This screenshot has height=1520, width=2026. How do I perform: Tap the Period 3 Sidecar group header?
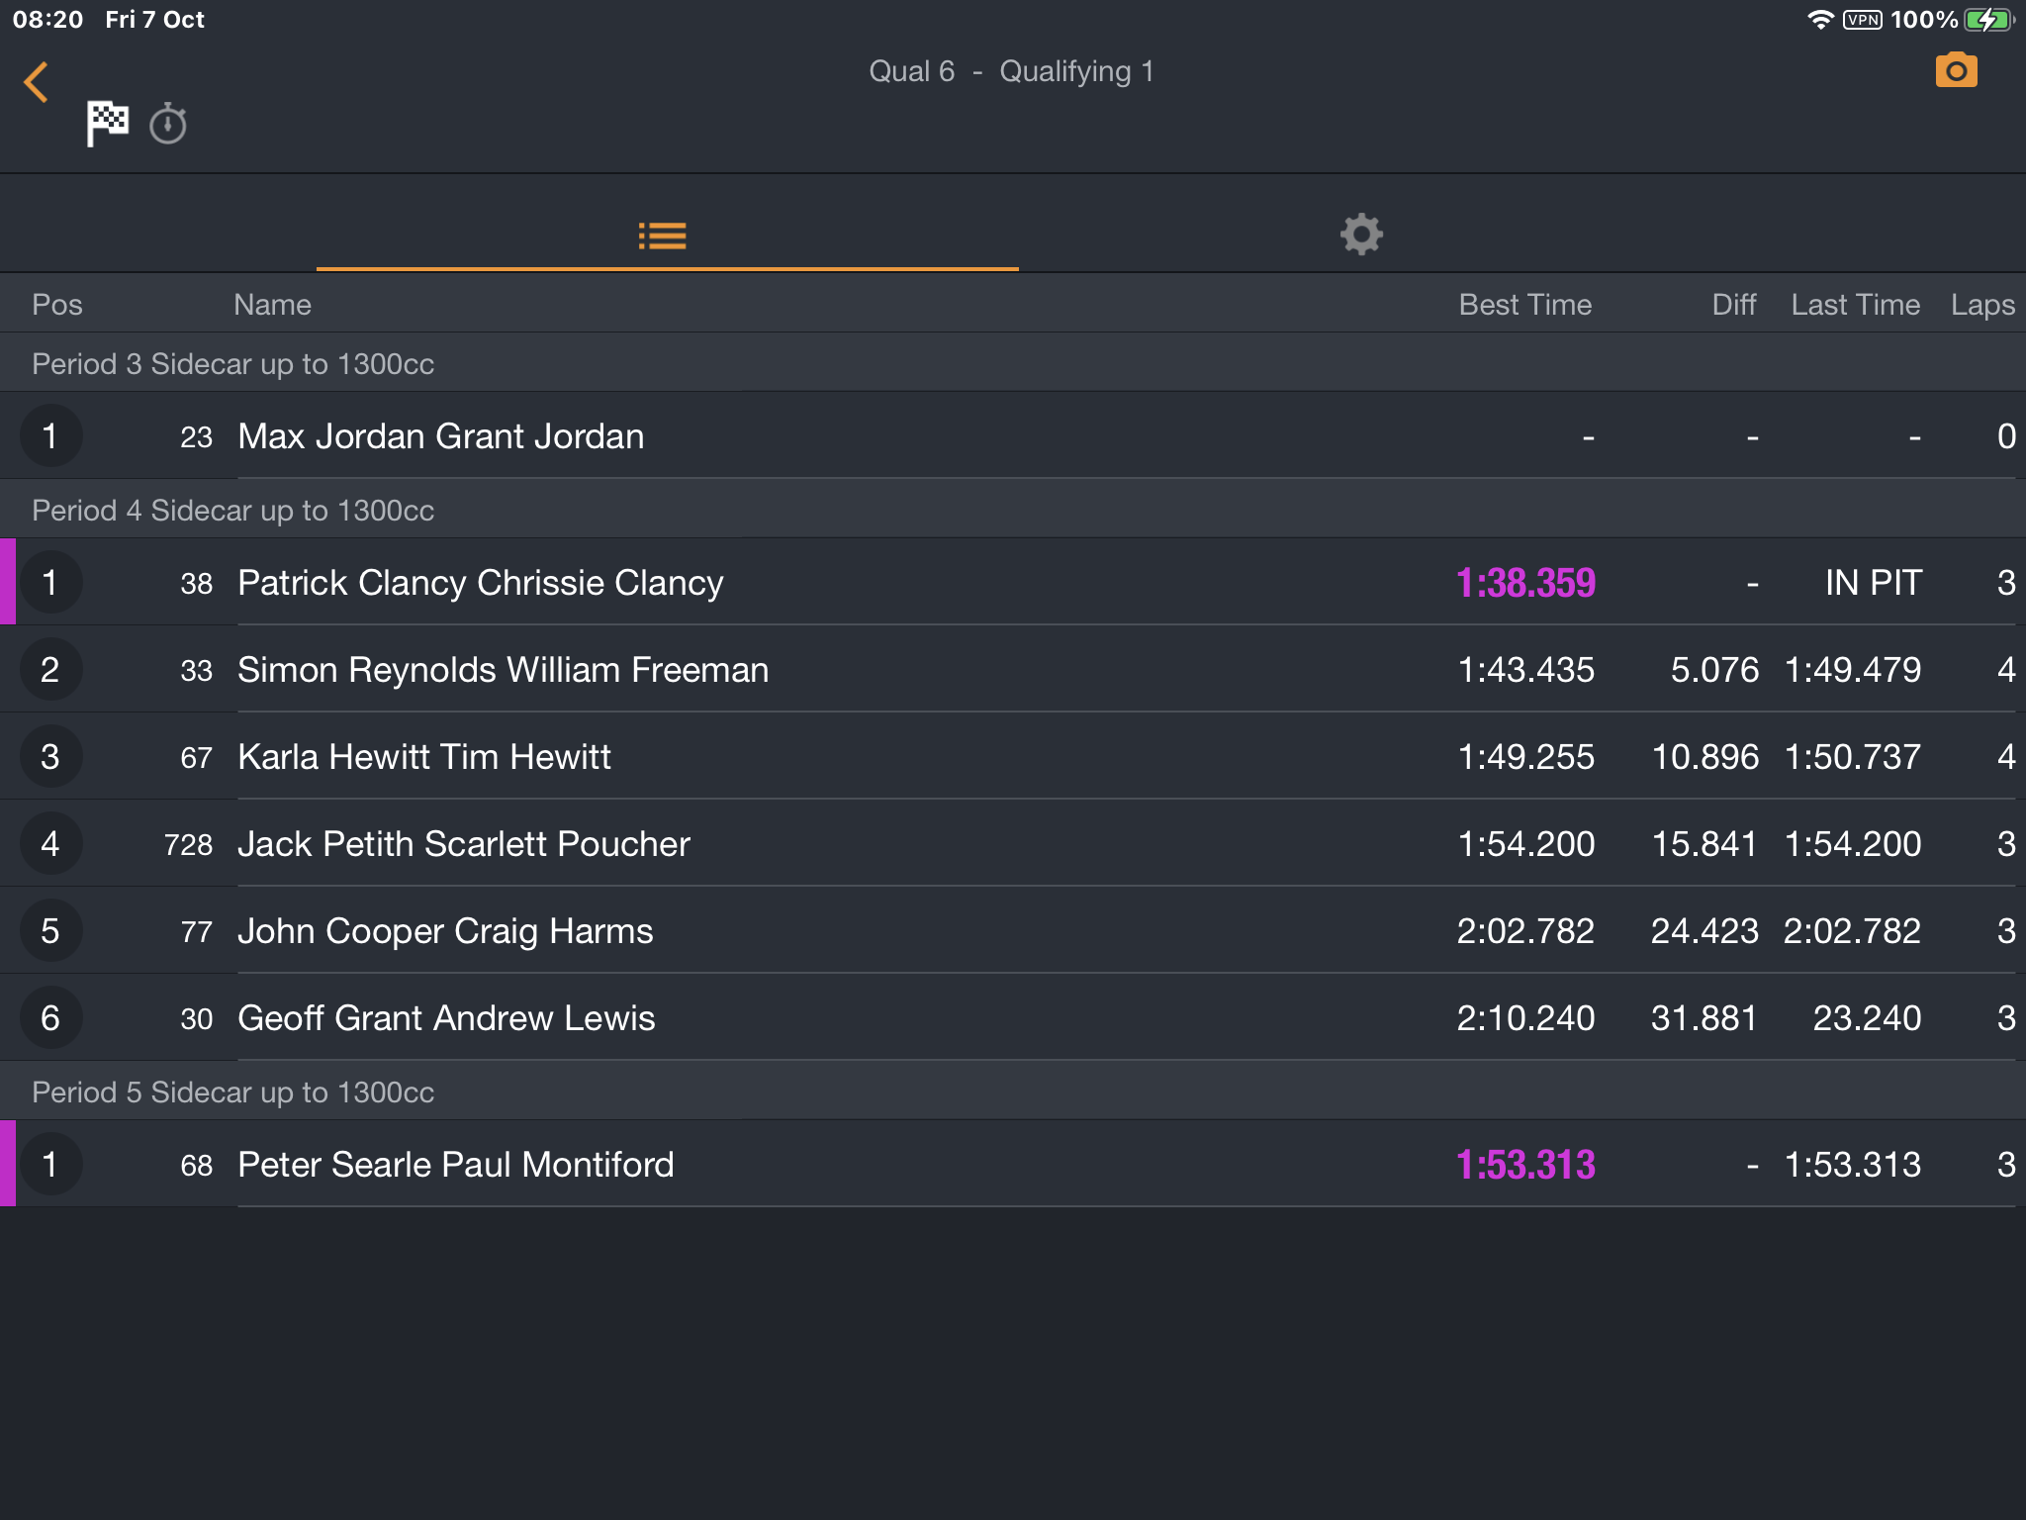[x=1013, y=363]
